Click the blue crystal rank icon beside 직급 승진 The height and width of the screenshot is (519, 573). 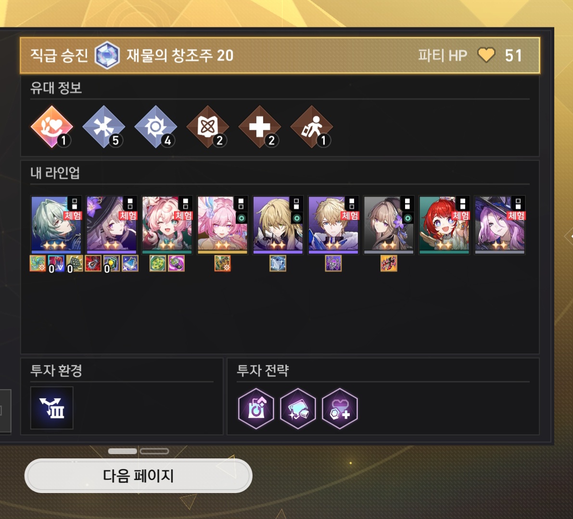tap(107, 55)
